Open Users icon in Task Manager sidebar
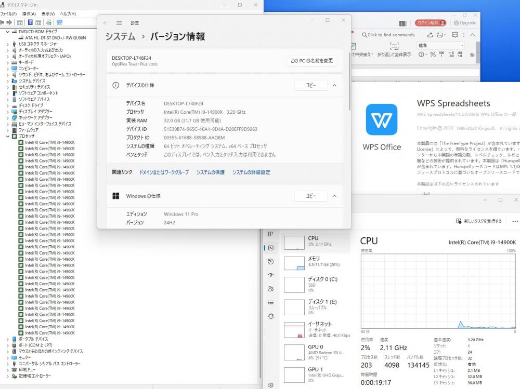The image size is (520, 389). [x=271, y=289]
